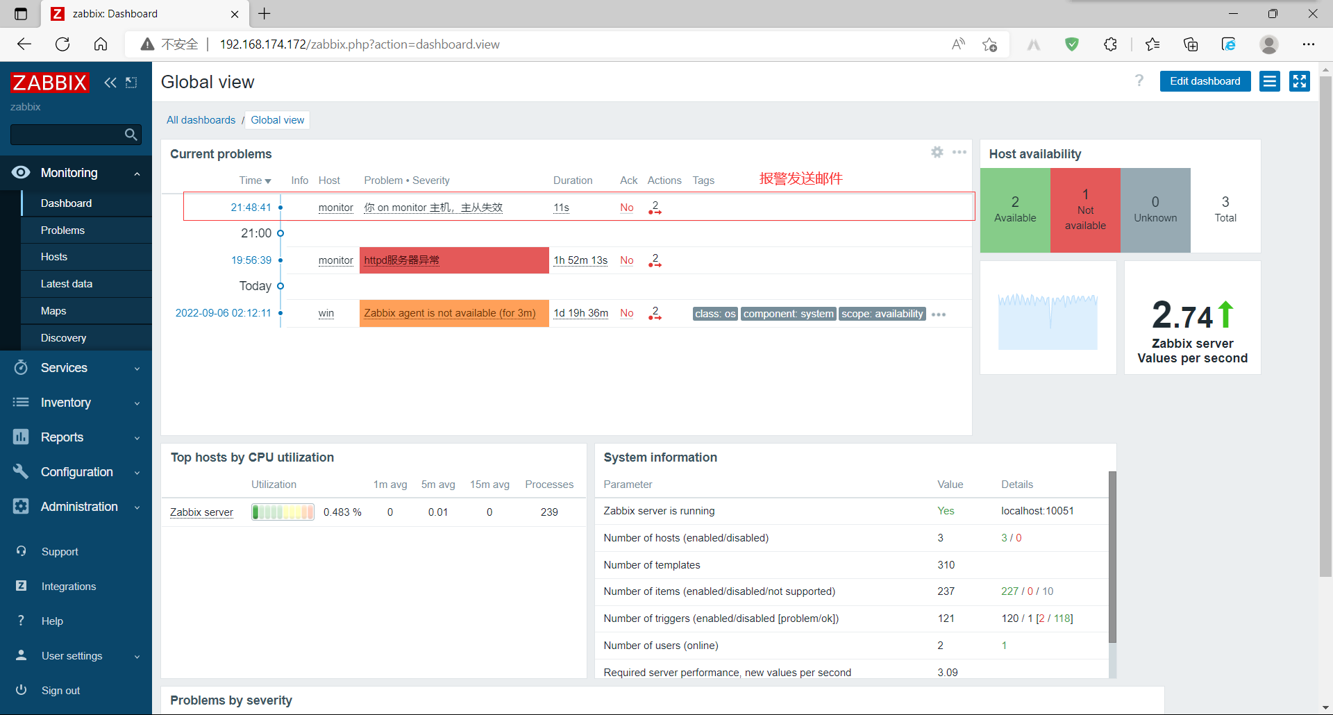The width and height of the screenshot is (1333, 715).
Task: Open the Zabbix server graph thumbnail
Action: click(x=1048, y=321)
